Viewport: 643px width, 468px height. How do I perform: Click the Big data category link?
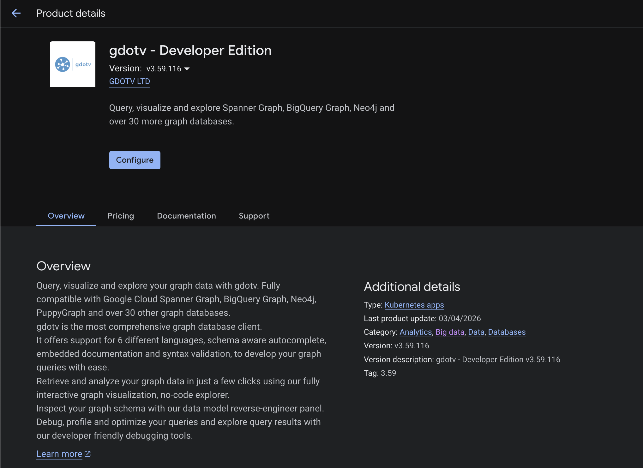click(x=450, y=332)
